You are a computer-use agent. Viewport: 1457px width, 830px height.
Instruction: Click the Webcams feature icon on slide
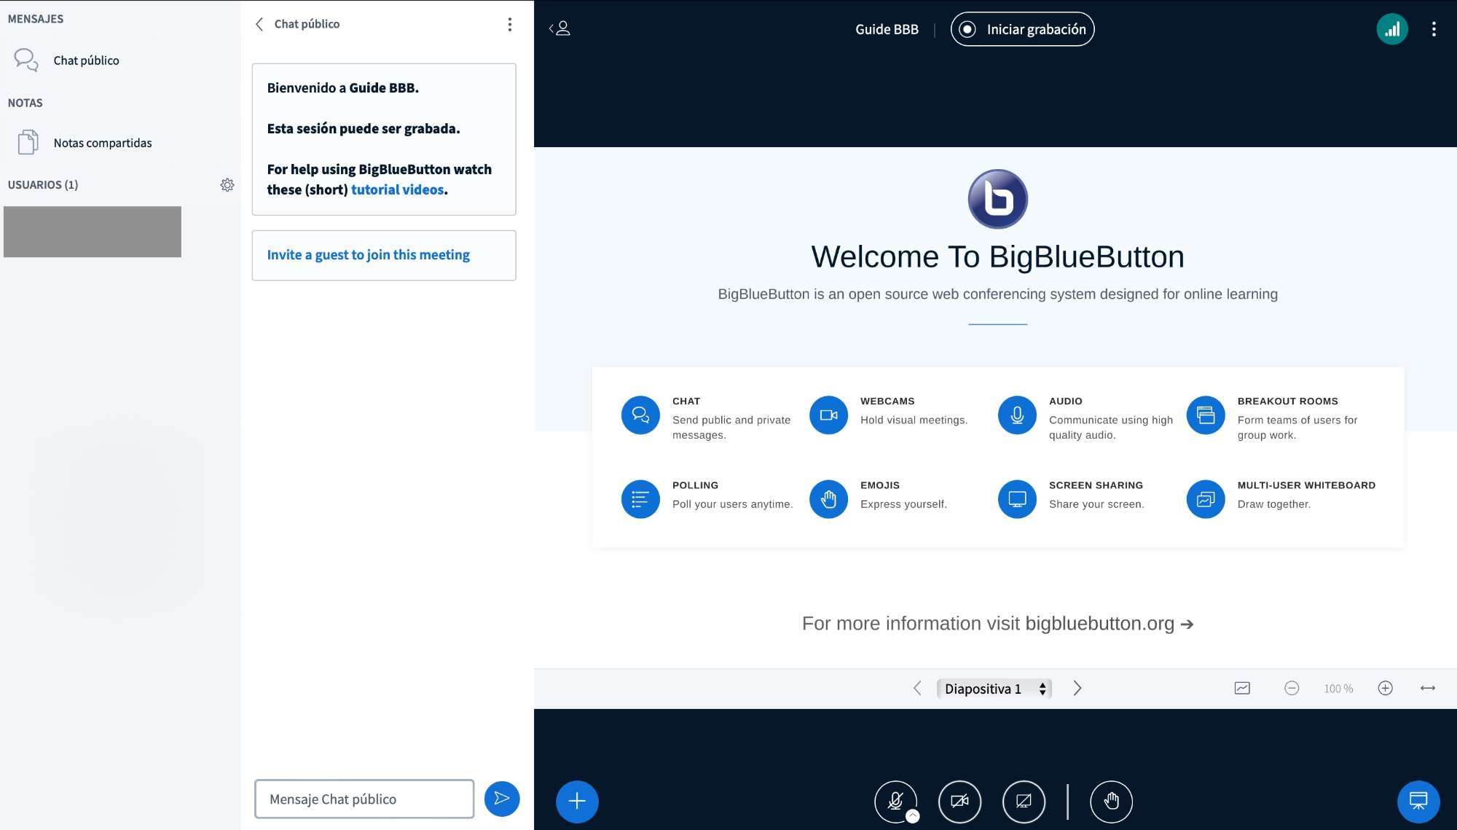828,415
